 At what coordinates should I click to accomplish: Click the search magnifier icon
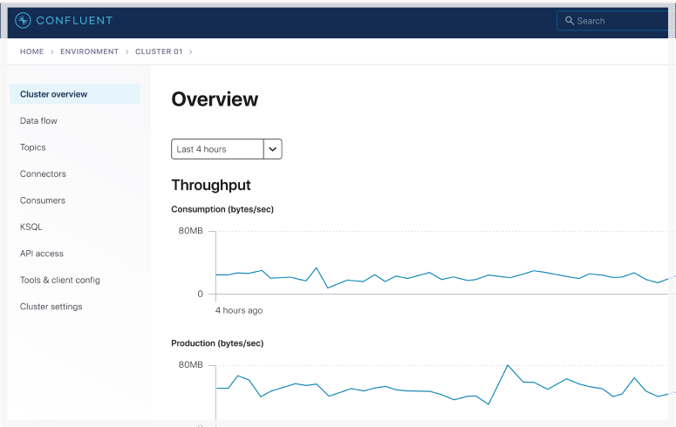pos(570,21)
